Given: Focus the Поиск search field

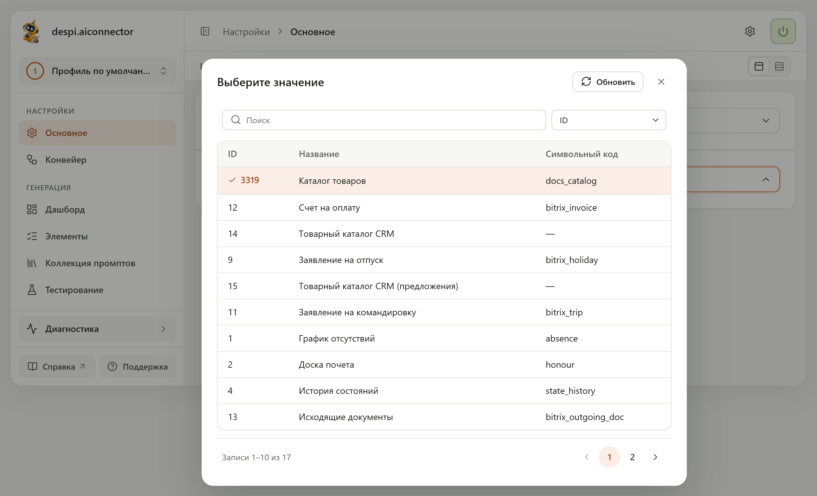Looking at the screenshot, I should click(384, 120).
